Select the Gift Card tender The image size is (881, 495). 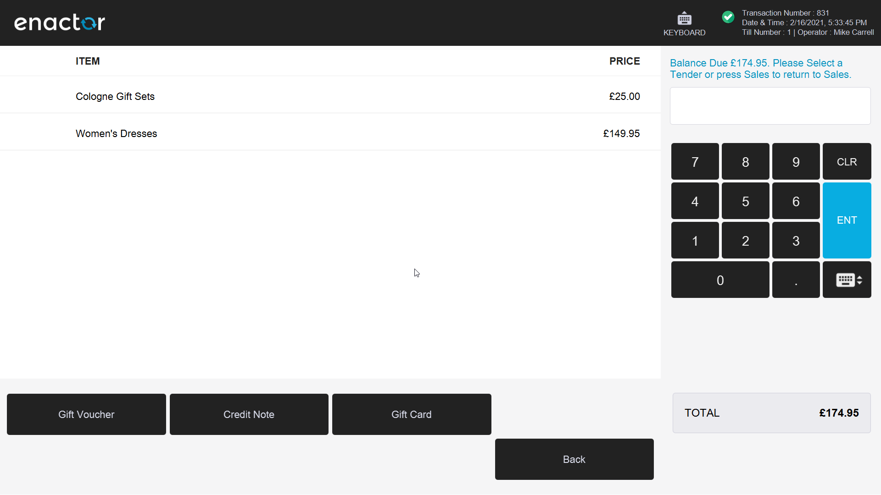(411, 414)
